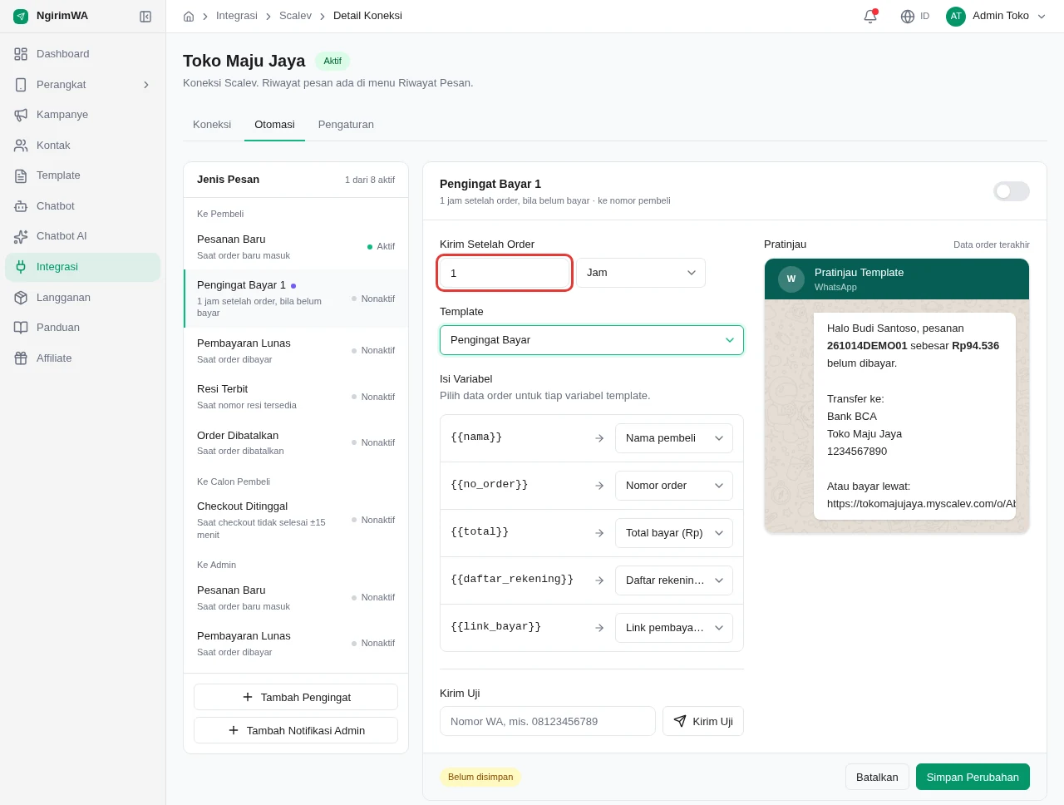The width and height of the screenshot is (1064, 805).
Task: Open the Nomor order variable dropdown
Action: [674, 486]
